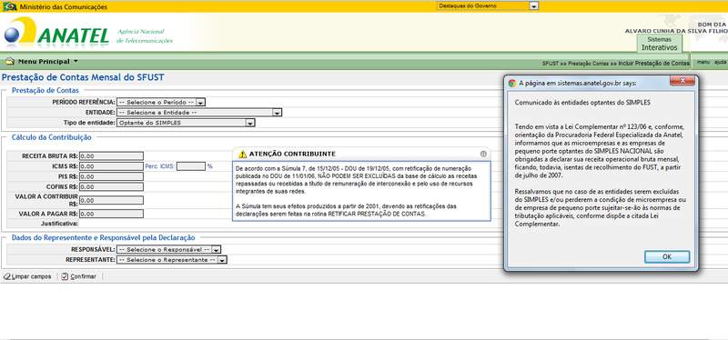Click the ajuda link
This screenshot has width=728, height=340.
(x=720, y=62)
